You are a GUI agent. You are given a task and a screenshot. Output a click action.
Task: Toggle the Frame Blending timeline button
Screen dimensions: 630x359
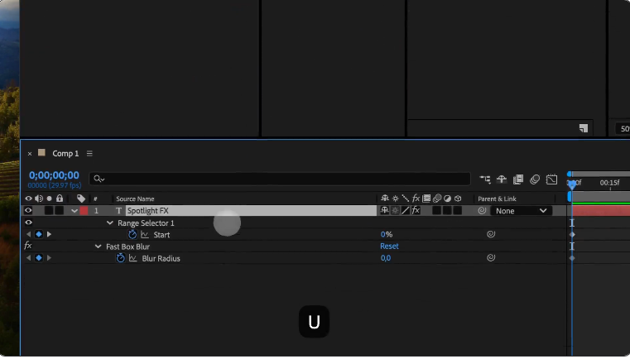click(x=518, y=179)
